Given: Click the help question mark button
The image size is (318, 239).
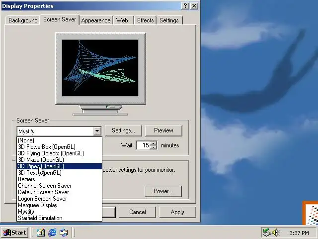Looking at the screenshot, I should point(185,5).
